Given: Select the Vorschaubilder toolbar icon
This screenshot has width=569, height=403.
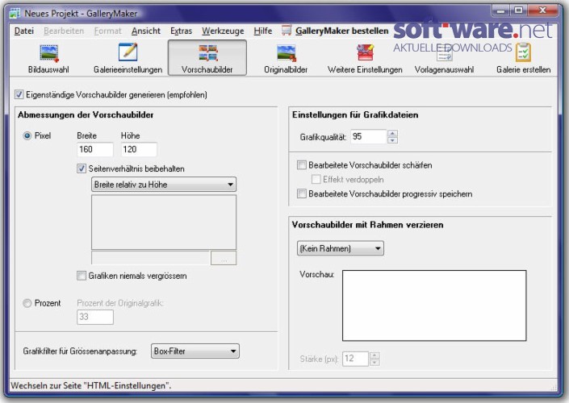Looking at the screenshot, I should pyautogui.click(x=207, y=53).
